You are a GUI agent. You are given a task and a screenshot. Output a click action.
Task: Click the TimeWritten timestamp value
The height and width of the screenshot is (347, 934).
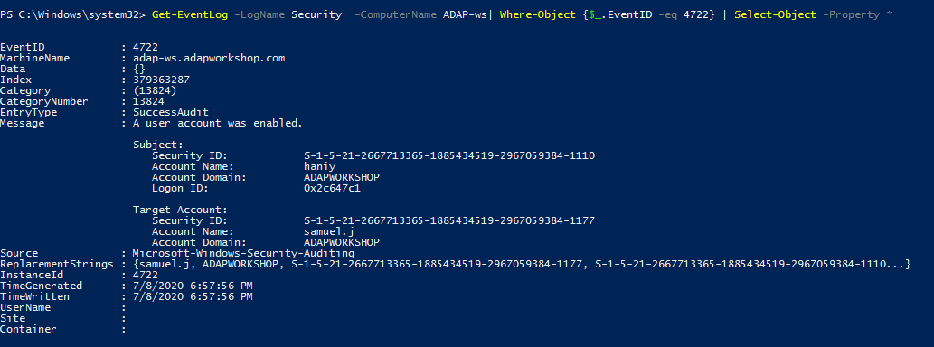pos(193,296)
